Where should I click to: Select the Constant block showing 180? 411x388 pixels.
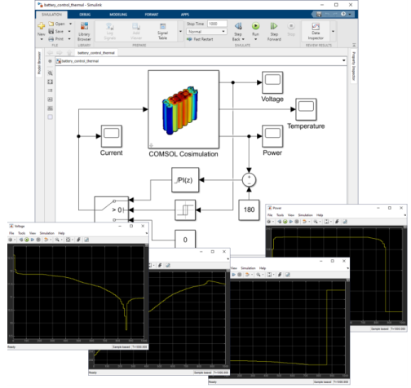249,209
